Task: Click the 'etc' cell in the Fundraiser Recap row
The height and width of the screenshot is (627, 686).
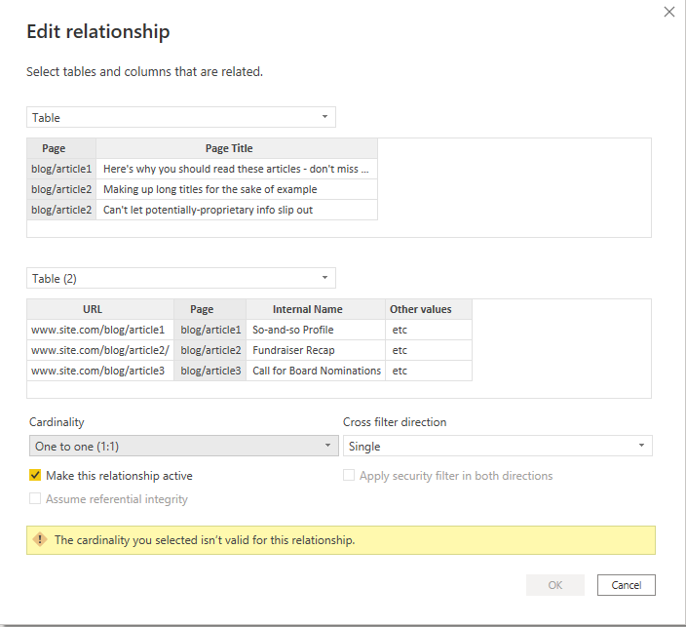Action: tap(429, 350)
